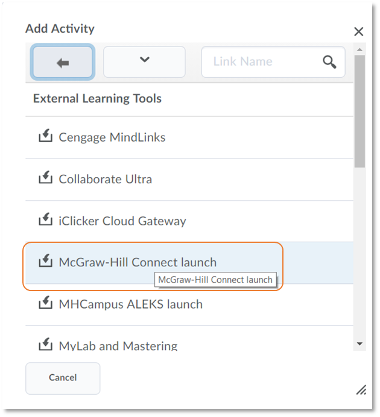Open the chevron dropdown next to back button

point(144,62)
